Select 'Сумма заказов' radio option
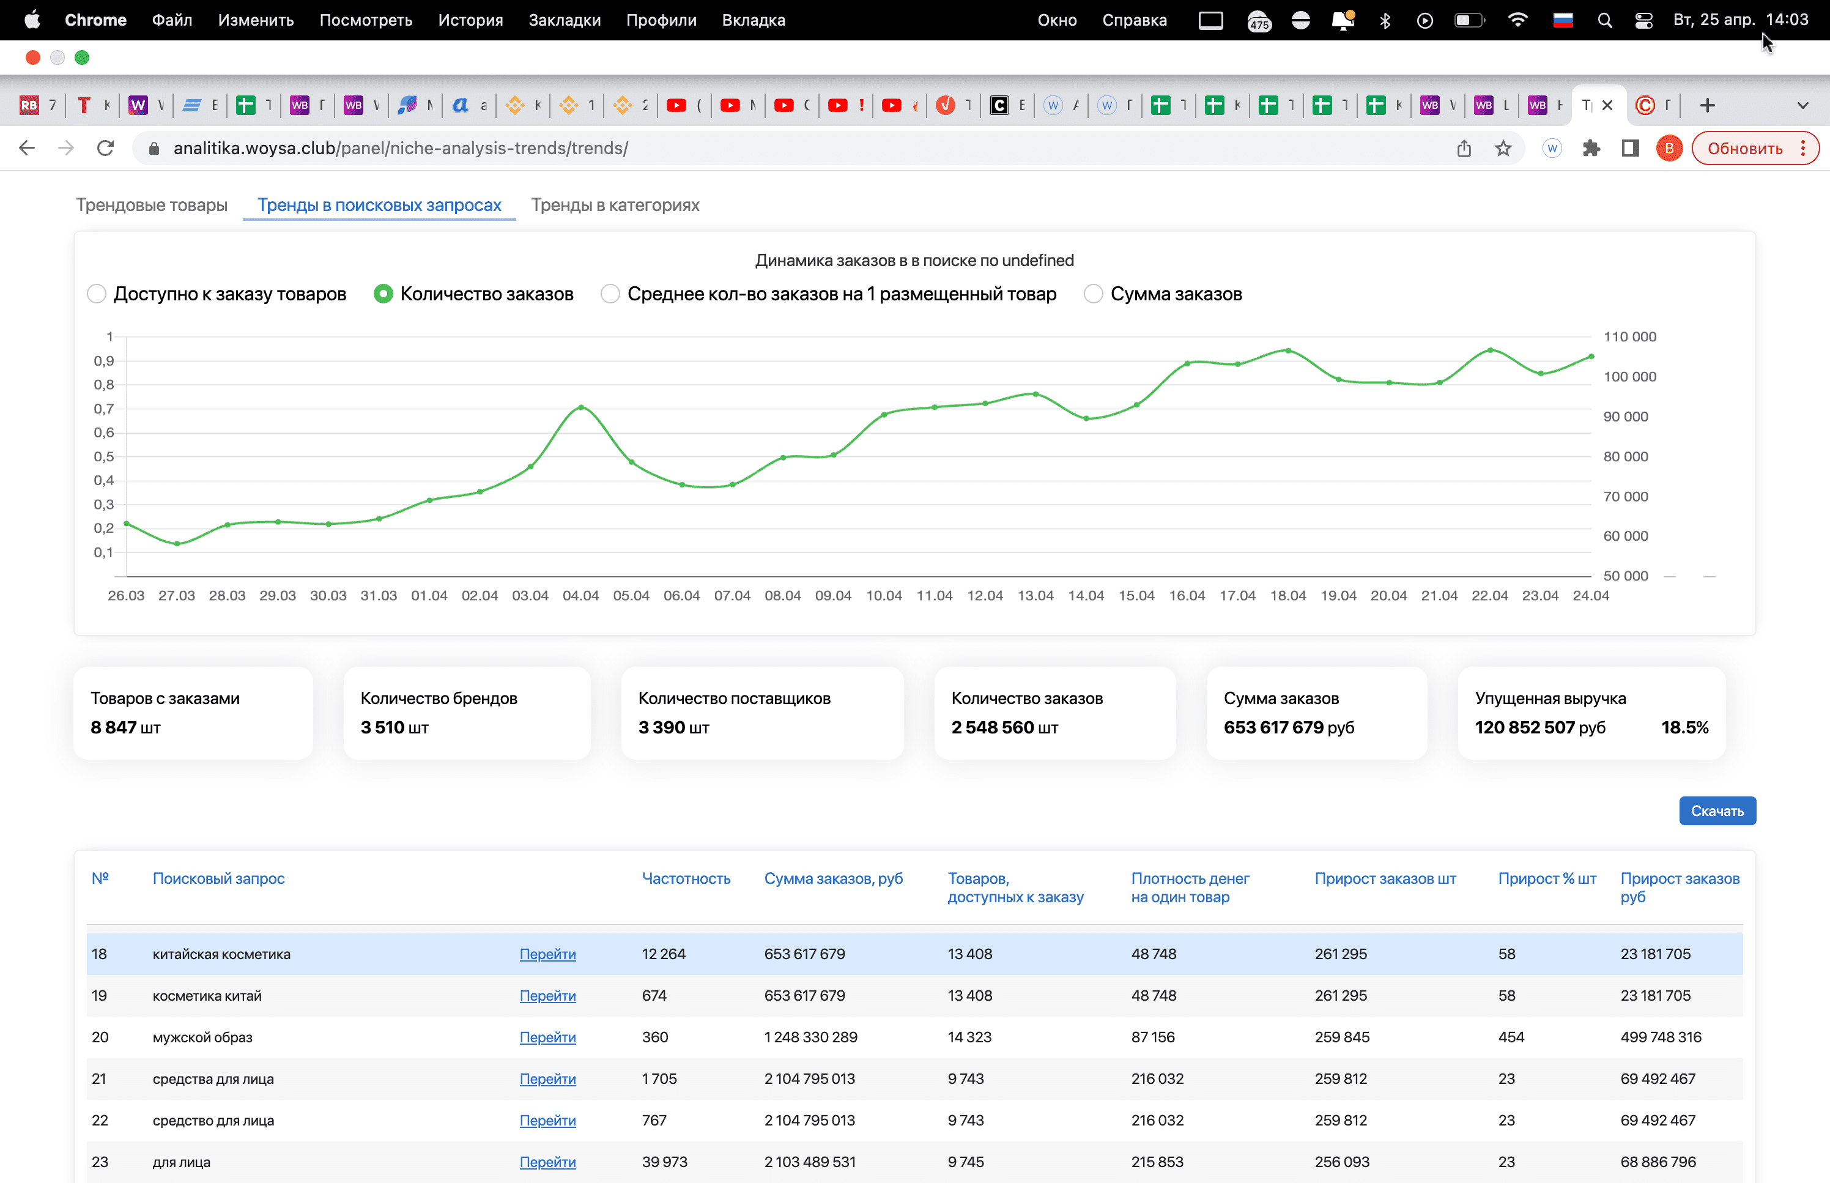This screenshot has width=1830, height=1183. (1093, 294)
